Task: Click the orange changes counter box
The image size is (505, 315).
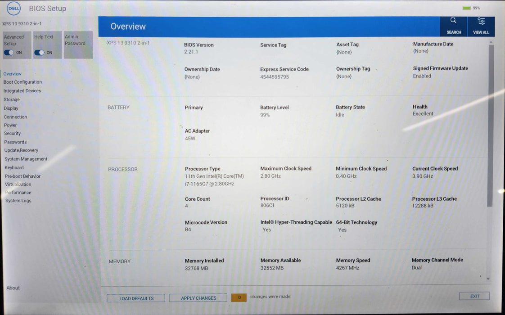Action: click(239, 297)
